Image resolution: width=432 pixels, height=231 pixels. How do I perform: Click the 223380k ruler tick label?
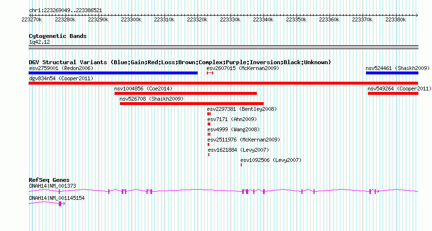point(396,19)
